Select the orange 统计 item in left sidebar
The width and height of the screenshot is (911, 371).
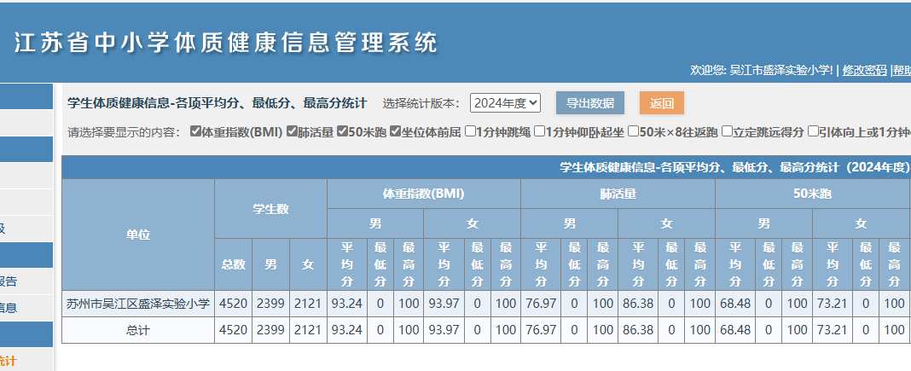[x=9, y=361]
